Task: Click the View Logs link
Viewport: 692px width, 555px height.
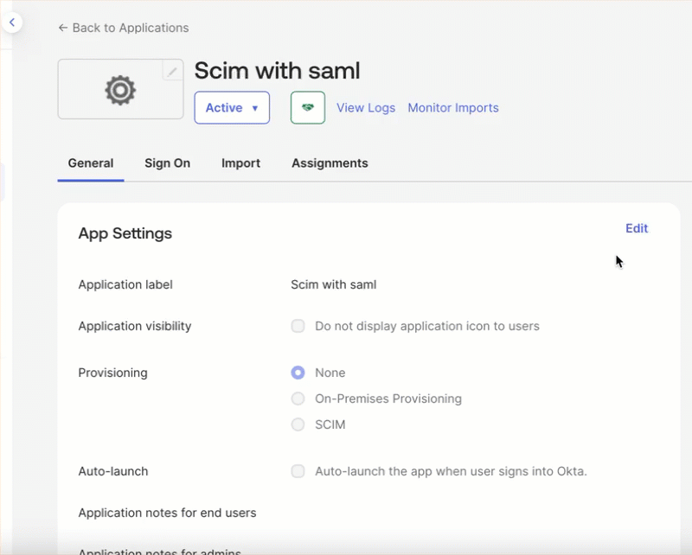Action: (x=365, y=107)
